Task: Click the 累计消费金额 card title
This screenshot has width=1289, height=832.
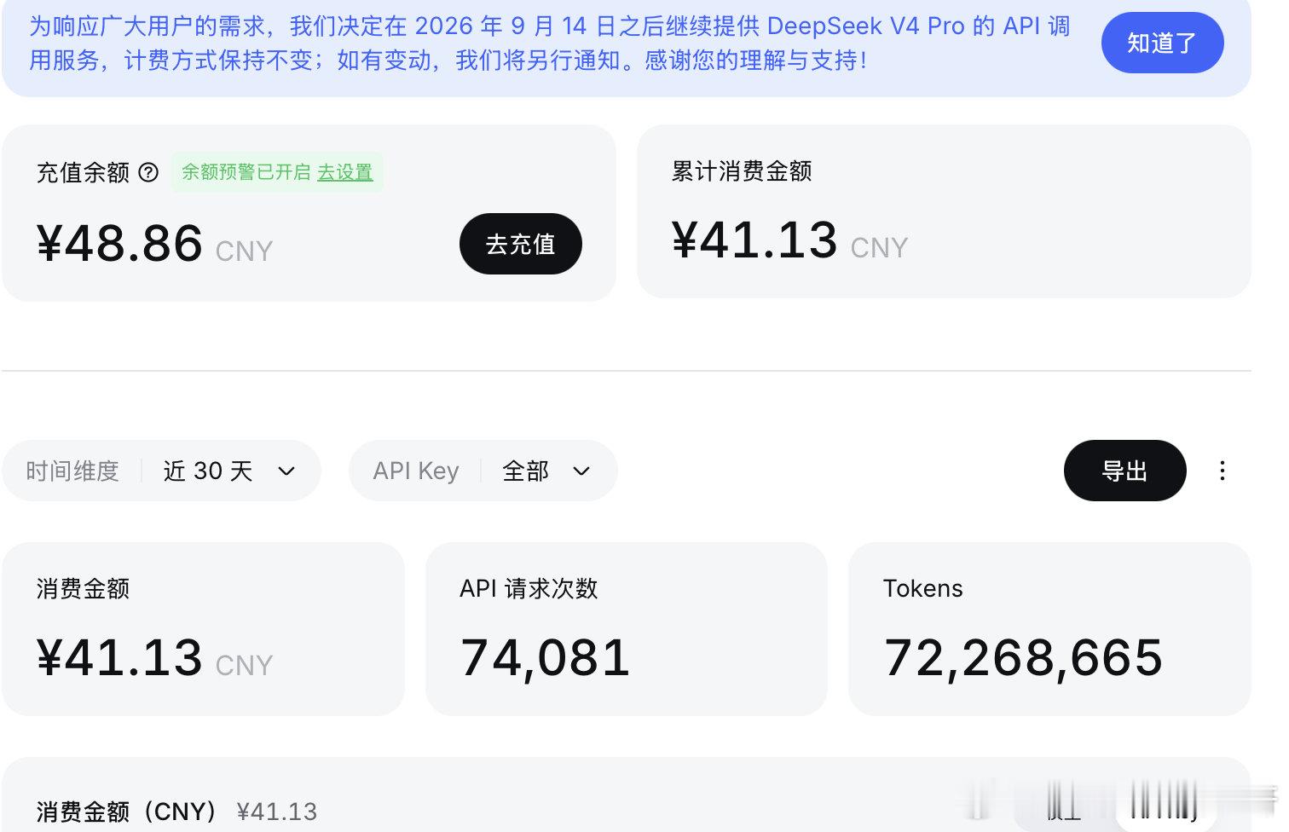Action: 742,171
